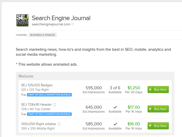This screenshot has width=182, height=137.
Task: Click the bundle arrow icon under 728 x 90 Top Center
Action: tap(23, 114)
